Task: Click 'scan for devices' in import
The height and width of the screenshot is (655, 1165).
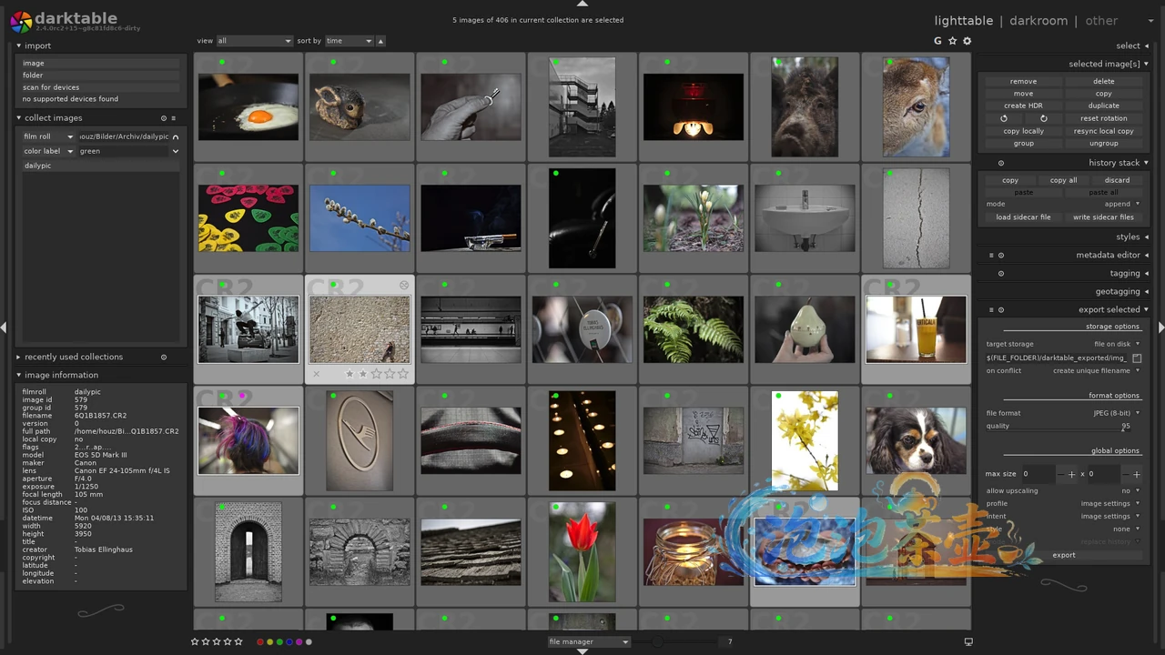Action: pyautogui.click(x=100, y=87)
